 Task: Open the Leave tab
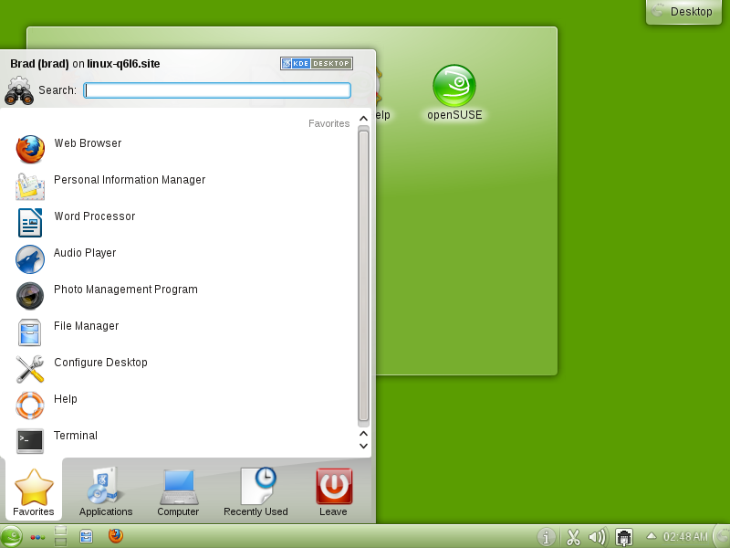coord(333,491)
